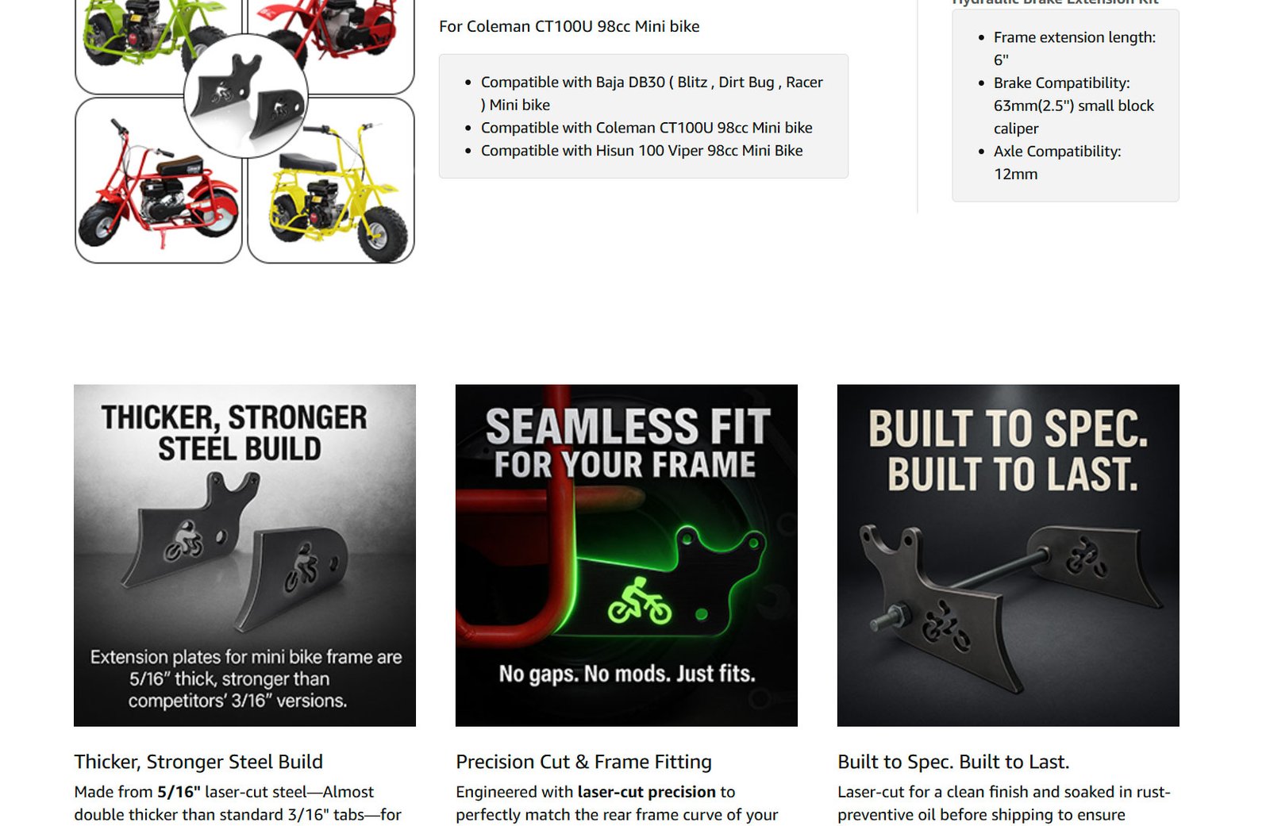Open the Seamless Fit For Your Frame image
The width and height of the screenshot is (1270, 826).
pos(626,555)
